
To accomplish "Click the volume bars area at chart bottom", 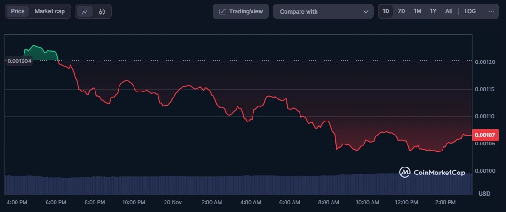I will [x=235, y=185].
